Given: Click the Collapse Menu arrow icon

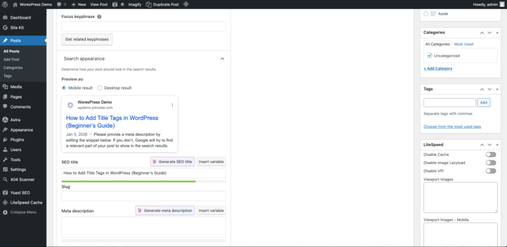Looking at the screenshot, I should pos(5,213).
